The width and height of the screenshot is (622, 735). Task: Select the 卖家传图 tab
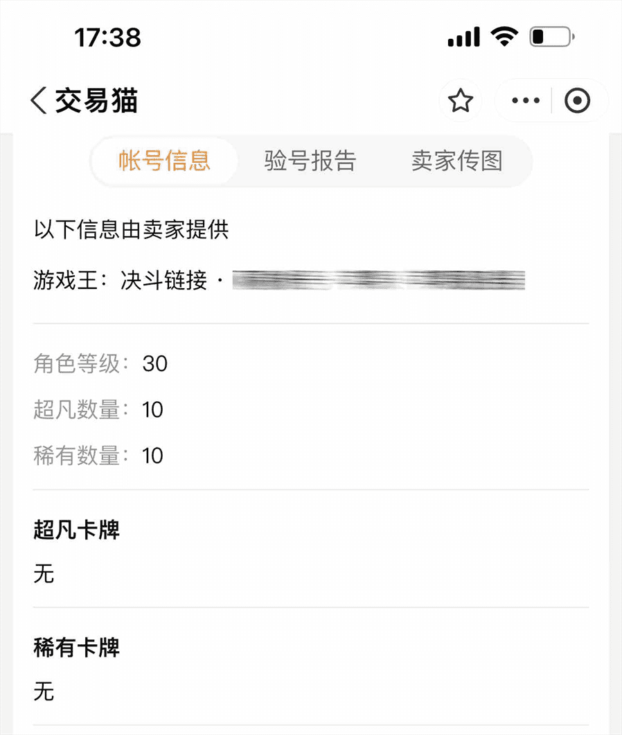457,161
